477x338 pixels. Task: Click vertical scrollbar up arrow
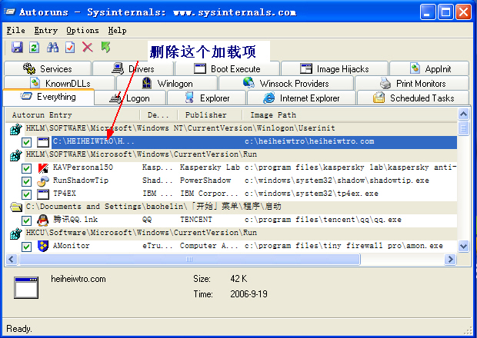click(x=463, y=114)
